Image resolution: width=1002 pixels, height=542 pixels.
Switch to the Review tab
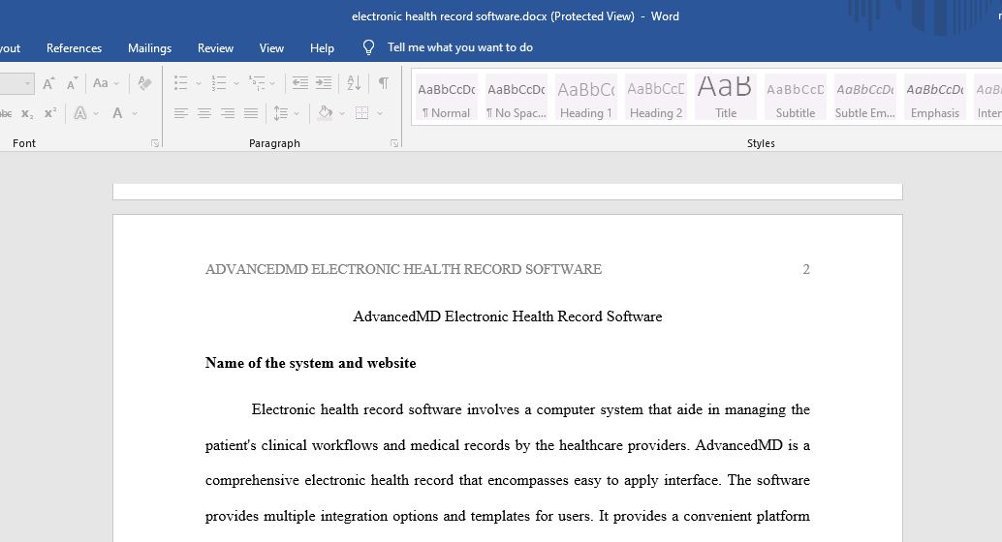point(215,47)
